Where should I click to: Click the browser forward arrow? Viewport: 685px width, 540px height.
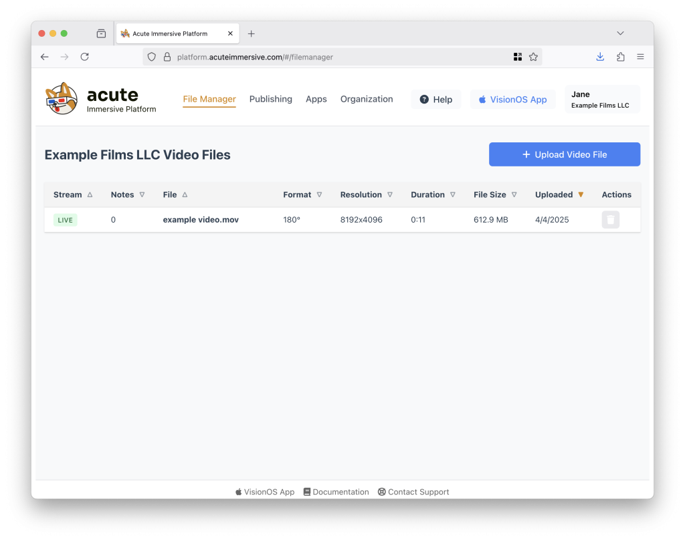click(x=64, y=57)
